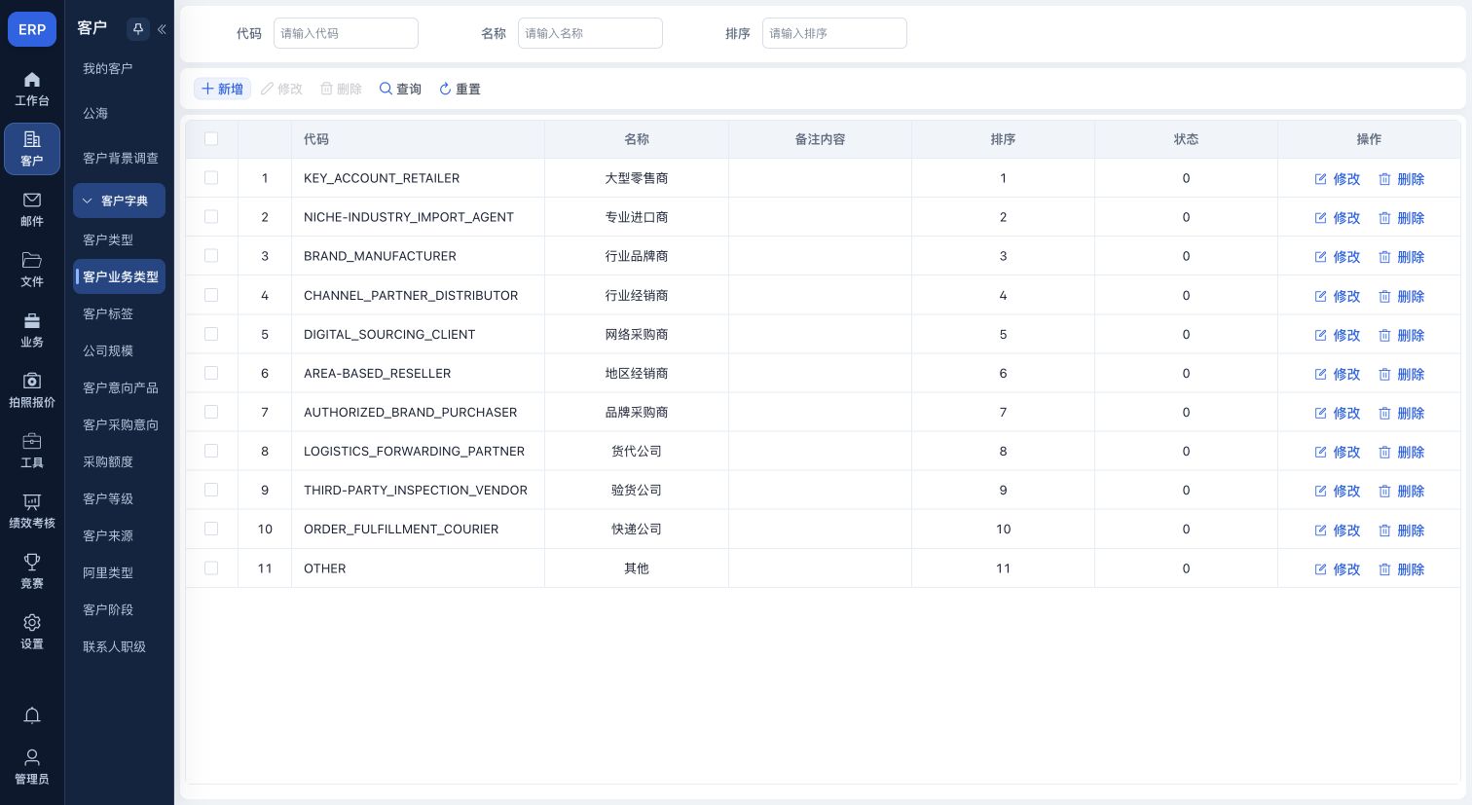Image resolution: width=1472 pixels, height=805 pixels.
Task: Open the 邮件 mail section
Action: coord(32,209)
